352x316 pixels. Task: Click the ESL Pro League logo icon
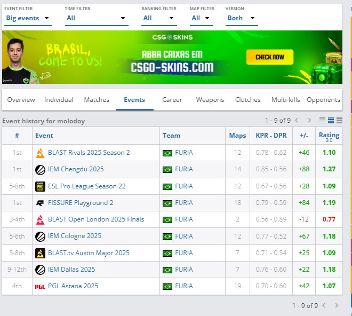(x=40, y=186)
